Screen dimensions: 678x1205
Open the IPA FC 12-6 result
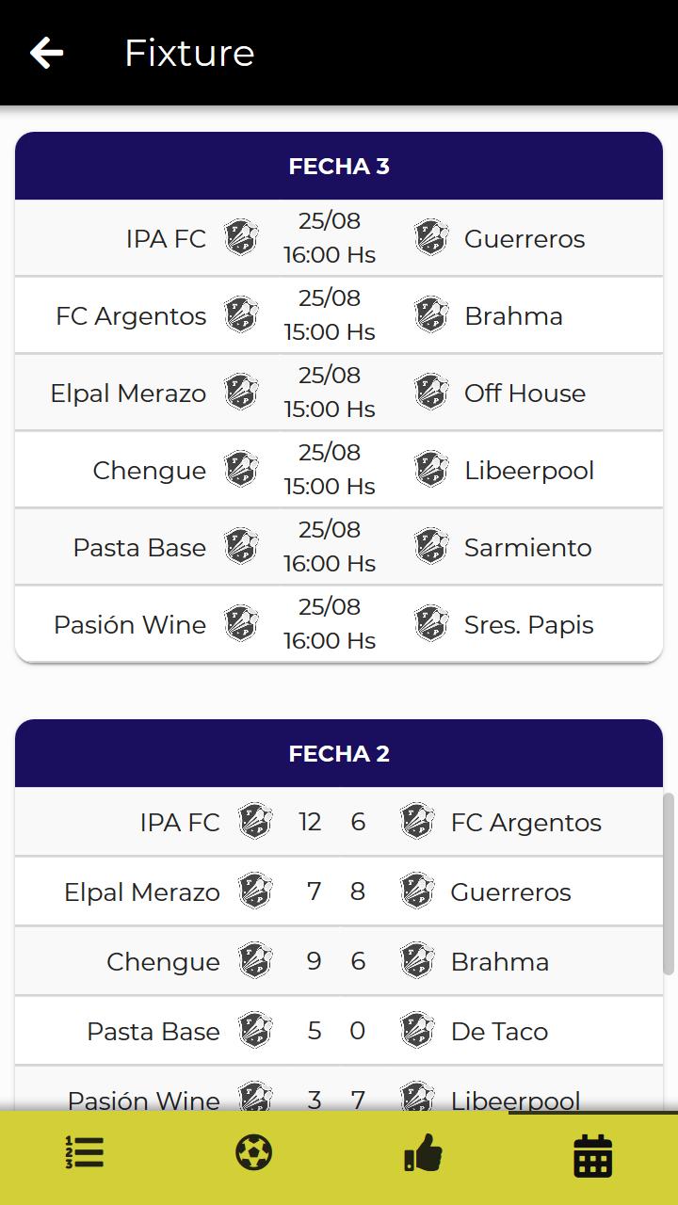point(339,822)
